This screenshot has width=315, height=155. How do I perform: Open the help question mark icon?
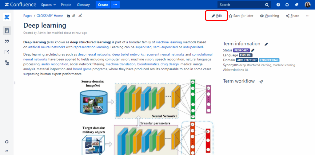tap(278, 5)
